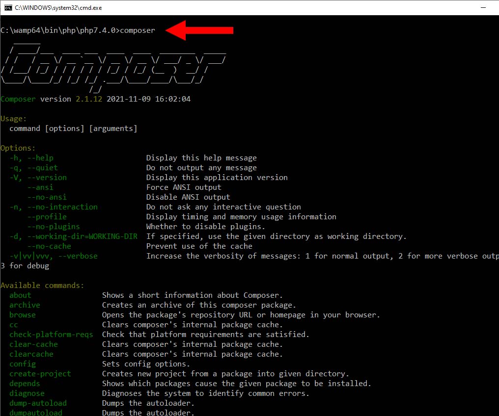
Task: Click the 'clear-cache' command
Action: click(34, 344)
